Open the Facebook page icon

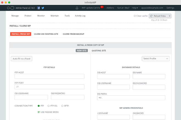click(x=39, y=8)
